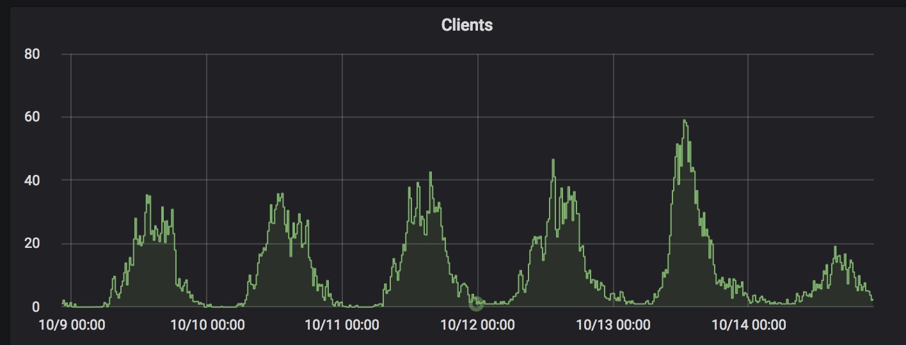Screen dimensions: 906x345
Task: Click the 0 y-axis label
Action: coord(36,307)
